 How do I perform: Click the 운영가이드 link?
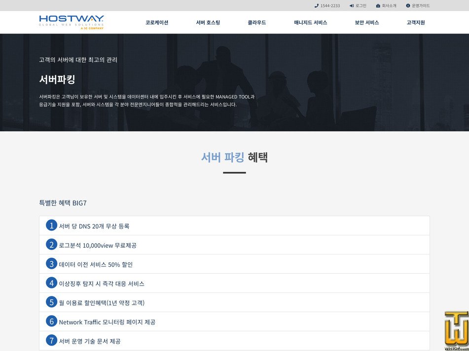click(421, 6)
